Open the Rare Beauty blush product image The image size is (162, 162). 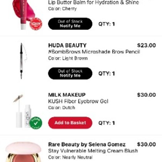[x=23, y=152]
